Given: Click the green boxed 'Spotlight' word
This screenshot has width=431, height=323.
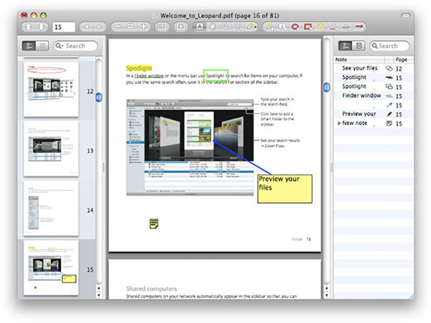Looking at the screenshot, I should [x=215, y=76].
